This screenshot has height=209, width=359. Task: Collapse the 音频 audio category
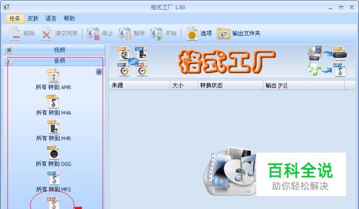(54, 61)
